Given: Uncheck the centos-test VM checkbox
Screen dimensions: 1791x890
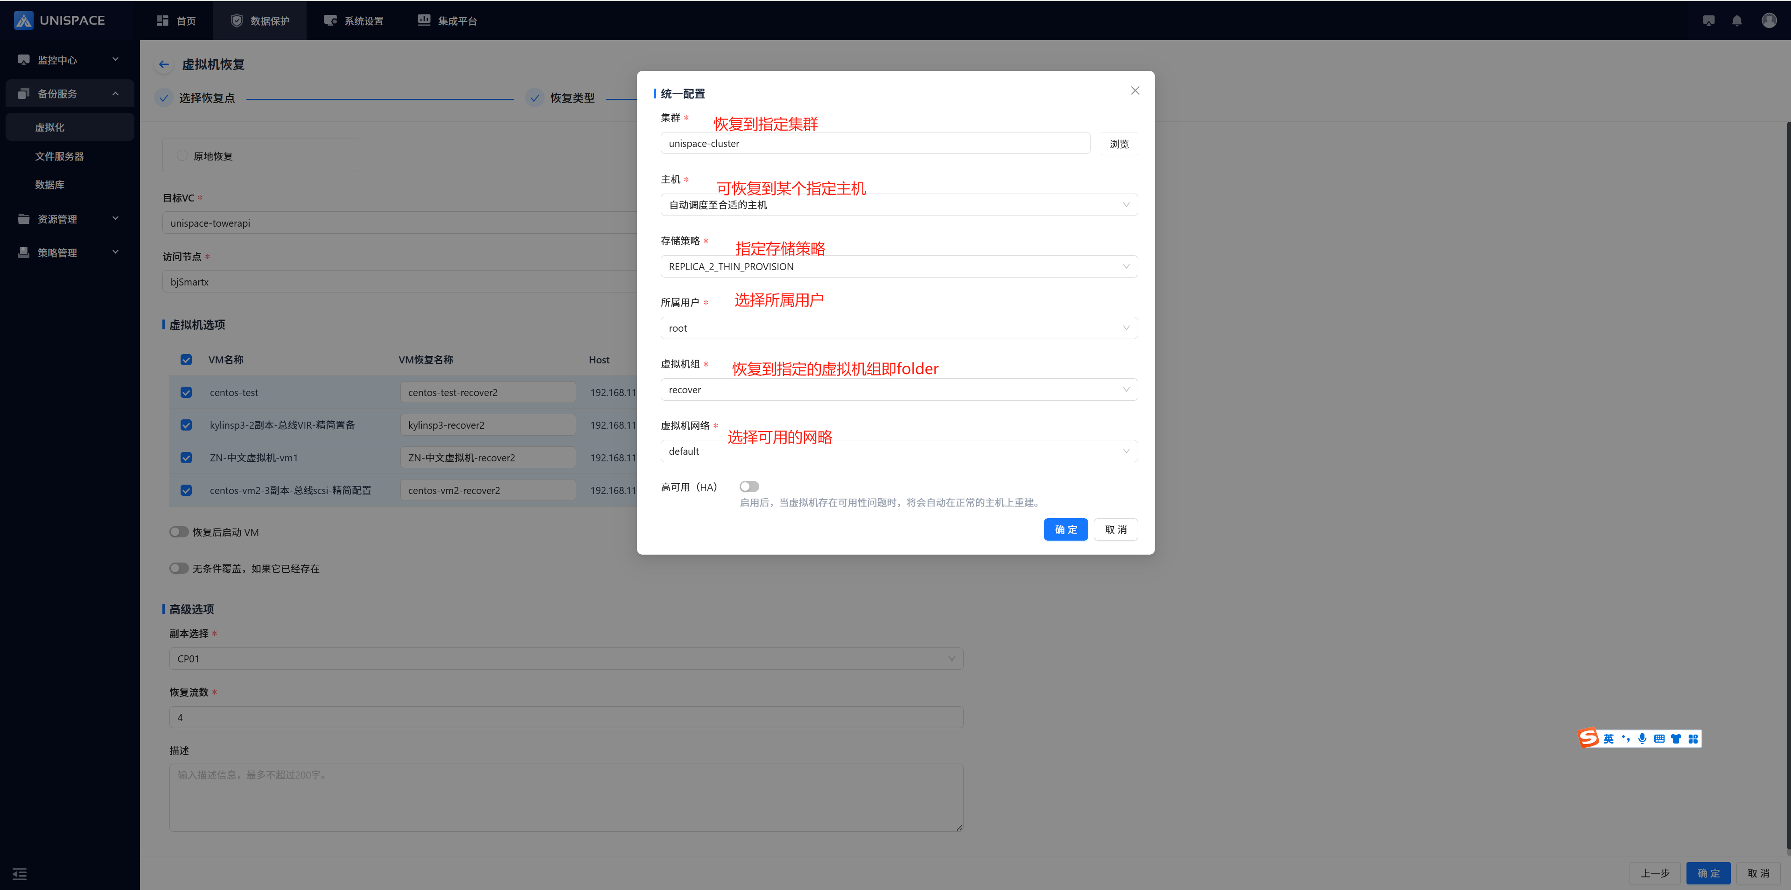Looking at the screenshot, I should click(186, 393).
